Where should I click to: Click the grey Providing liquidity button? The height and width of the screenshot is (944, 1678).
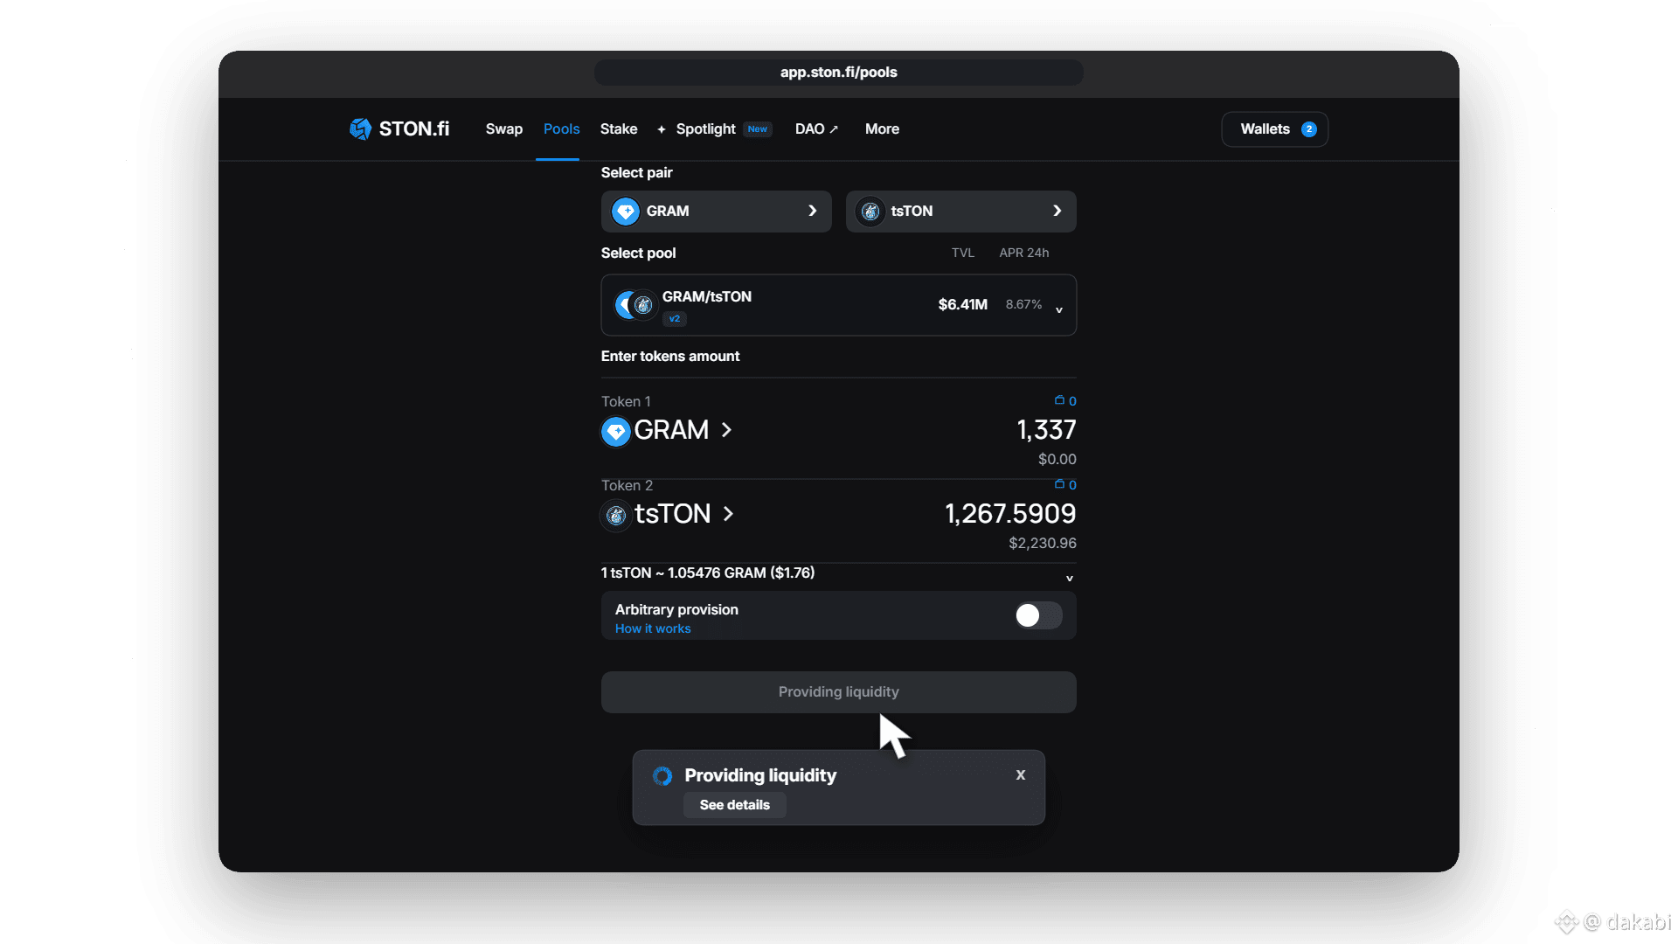click(838, 691)
